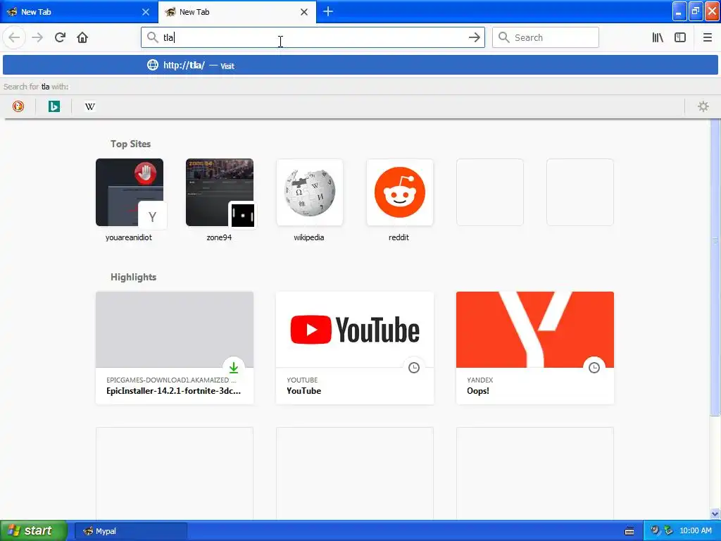Open the home page via the house icon
The height and width of the screenshot is (541, 721).
tap(82, 38)
